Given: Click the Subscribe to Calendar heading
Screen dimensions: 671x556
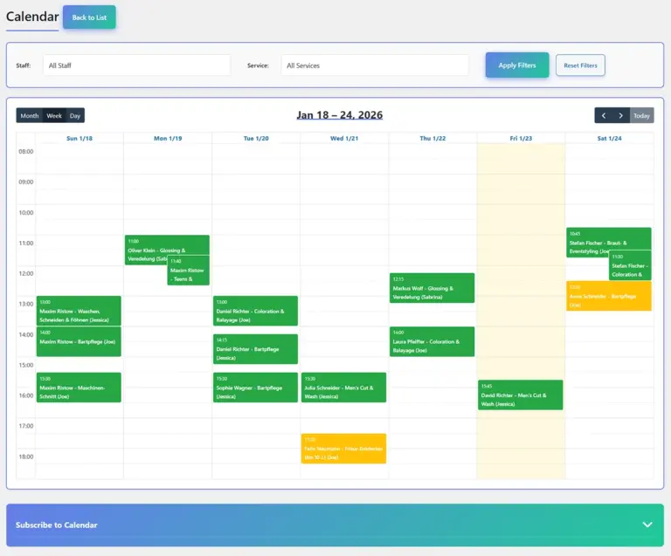Looking at the screenshot, I should click(57, 525).
